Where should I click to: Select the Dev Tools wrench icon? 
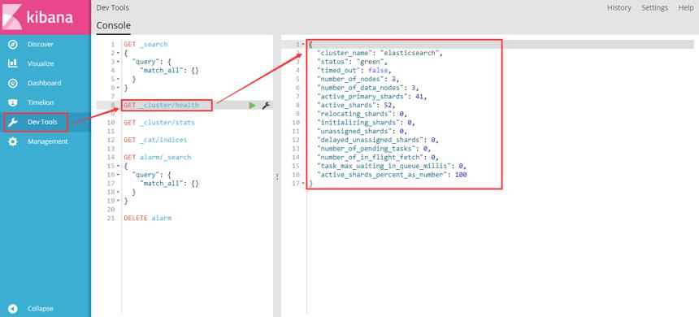13,122
